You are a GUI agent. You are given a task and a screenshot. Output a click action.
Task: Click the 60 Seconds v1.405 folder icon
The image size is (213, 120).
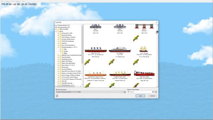(x=60, y=33)
